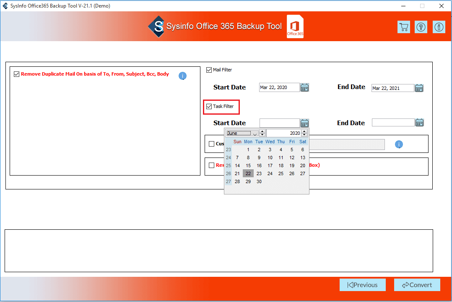
Task: Select June 27 in the calendar
Action: click(303, 173)
